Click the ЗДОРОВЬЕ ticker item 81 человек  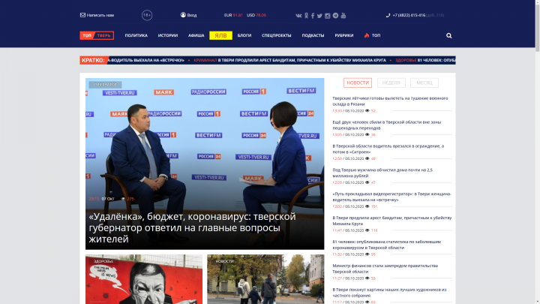click(425, 60)
